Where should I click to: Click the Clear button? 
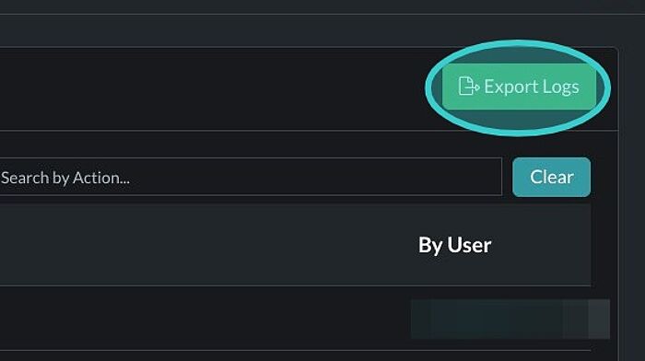(x=551, y=177)
